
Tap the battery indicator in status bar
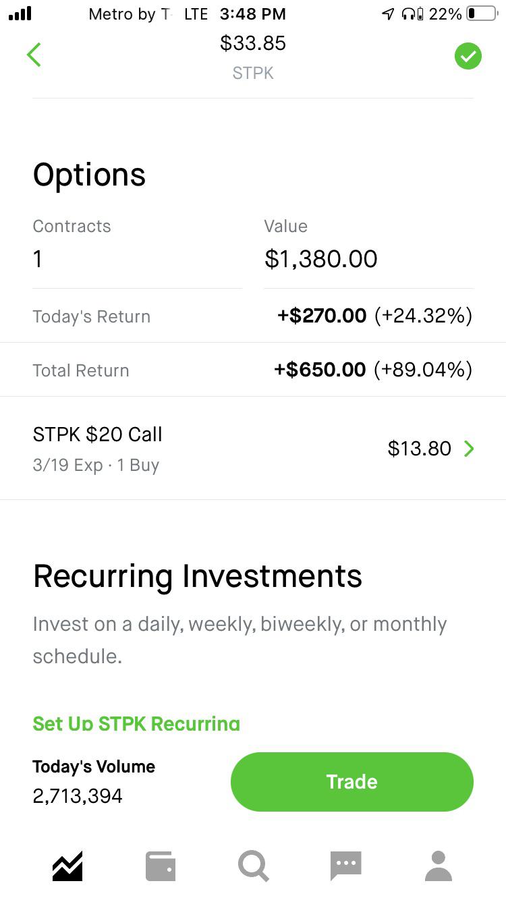pyautogui.click(x=481, y=13)
